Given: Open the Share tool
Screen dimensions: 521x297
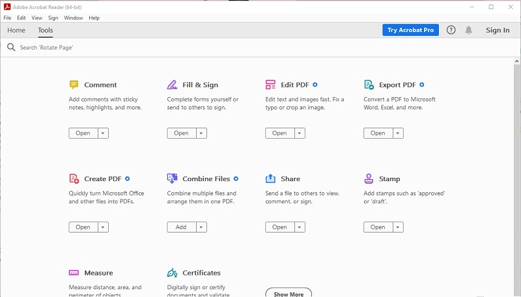Looking at the screenshot, I should point(280,227).
